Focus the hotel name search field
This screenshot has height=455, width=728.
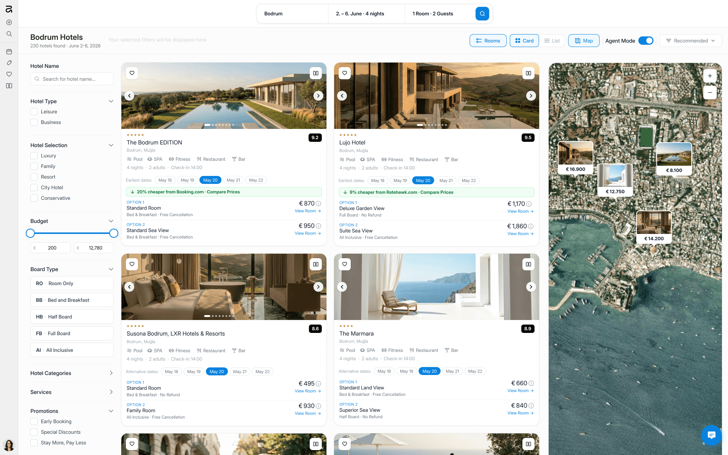[72, 79]
